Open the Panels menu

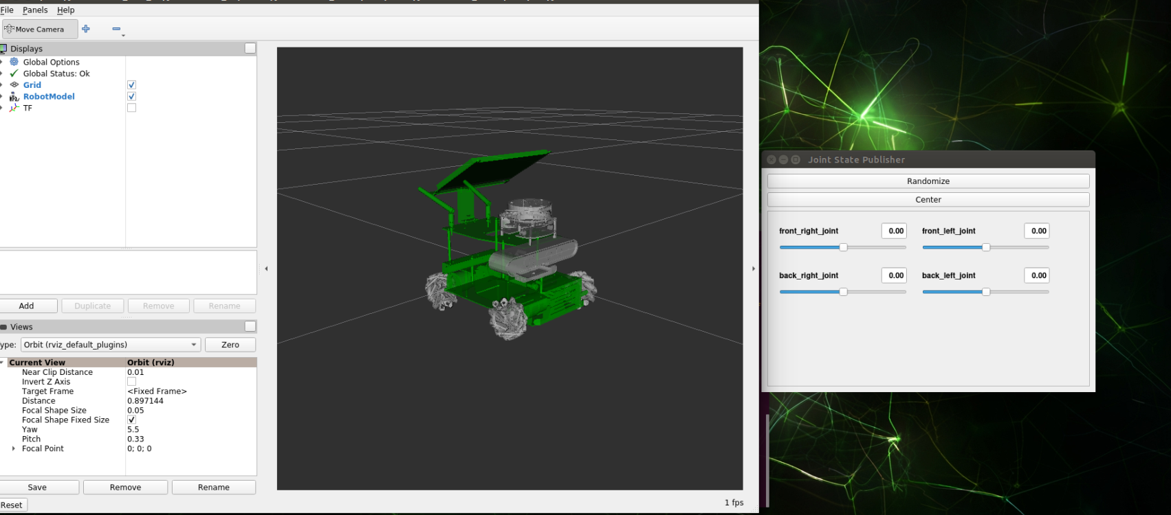pyautogui.click(x=35, y=10)
